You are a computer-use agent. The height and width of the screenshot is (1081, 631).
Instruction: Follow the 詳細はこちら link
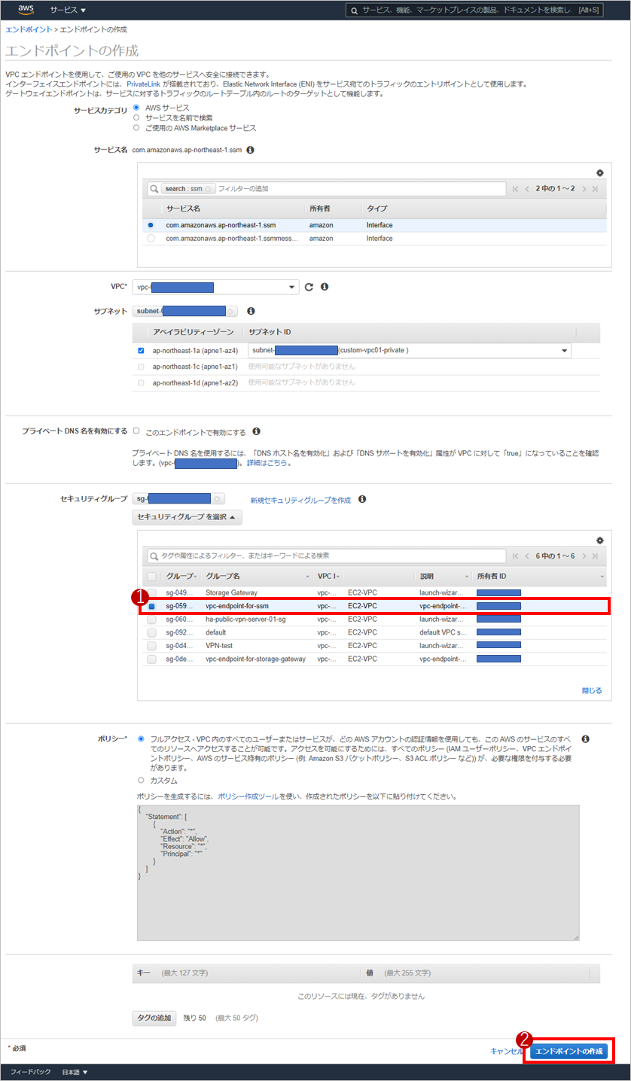click(267, 463)
